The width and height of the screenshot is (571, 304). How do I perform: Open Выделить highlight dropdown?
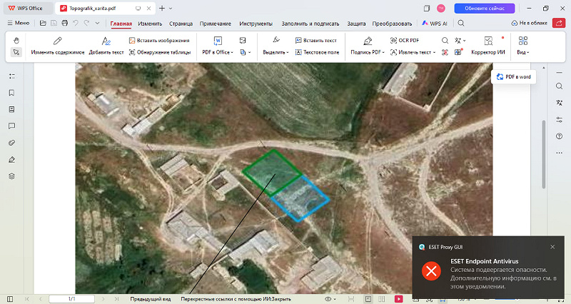(276, 46)
